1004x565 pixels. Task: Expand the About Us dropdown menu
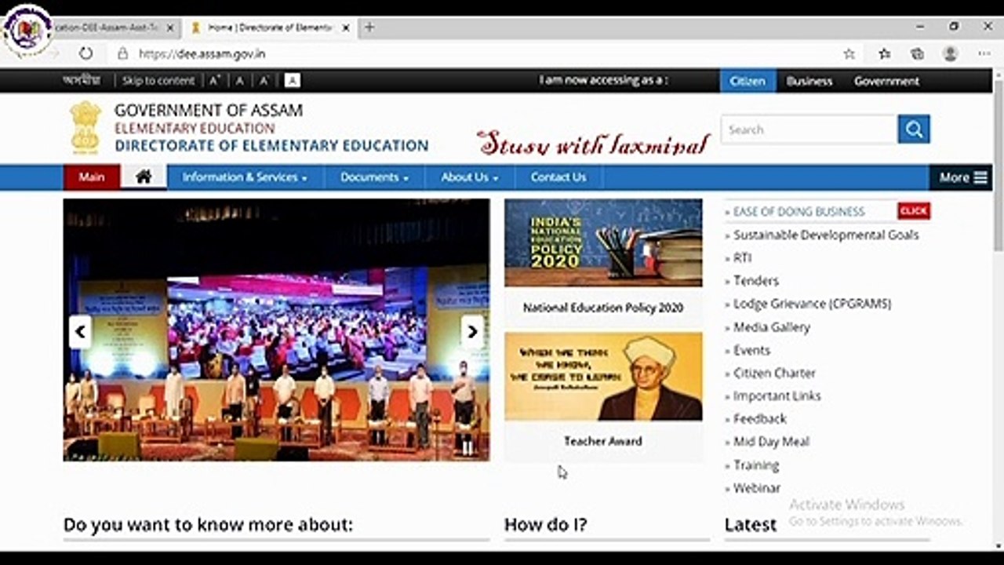pos(469,177)
